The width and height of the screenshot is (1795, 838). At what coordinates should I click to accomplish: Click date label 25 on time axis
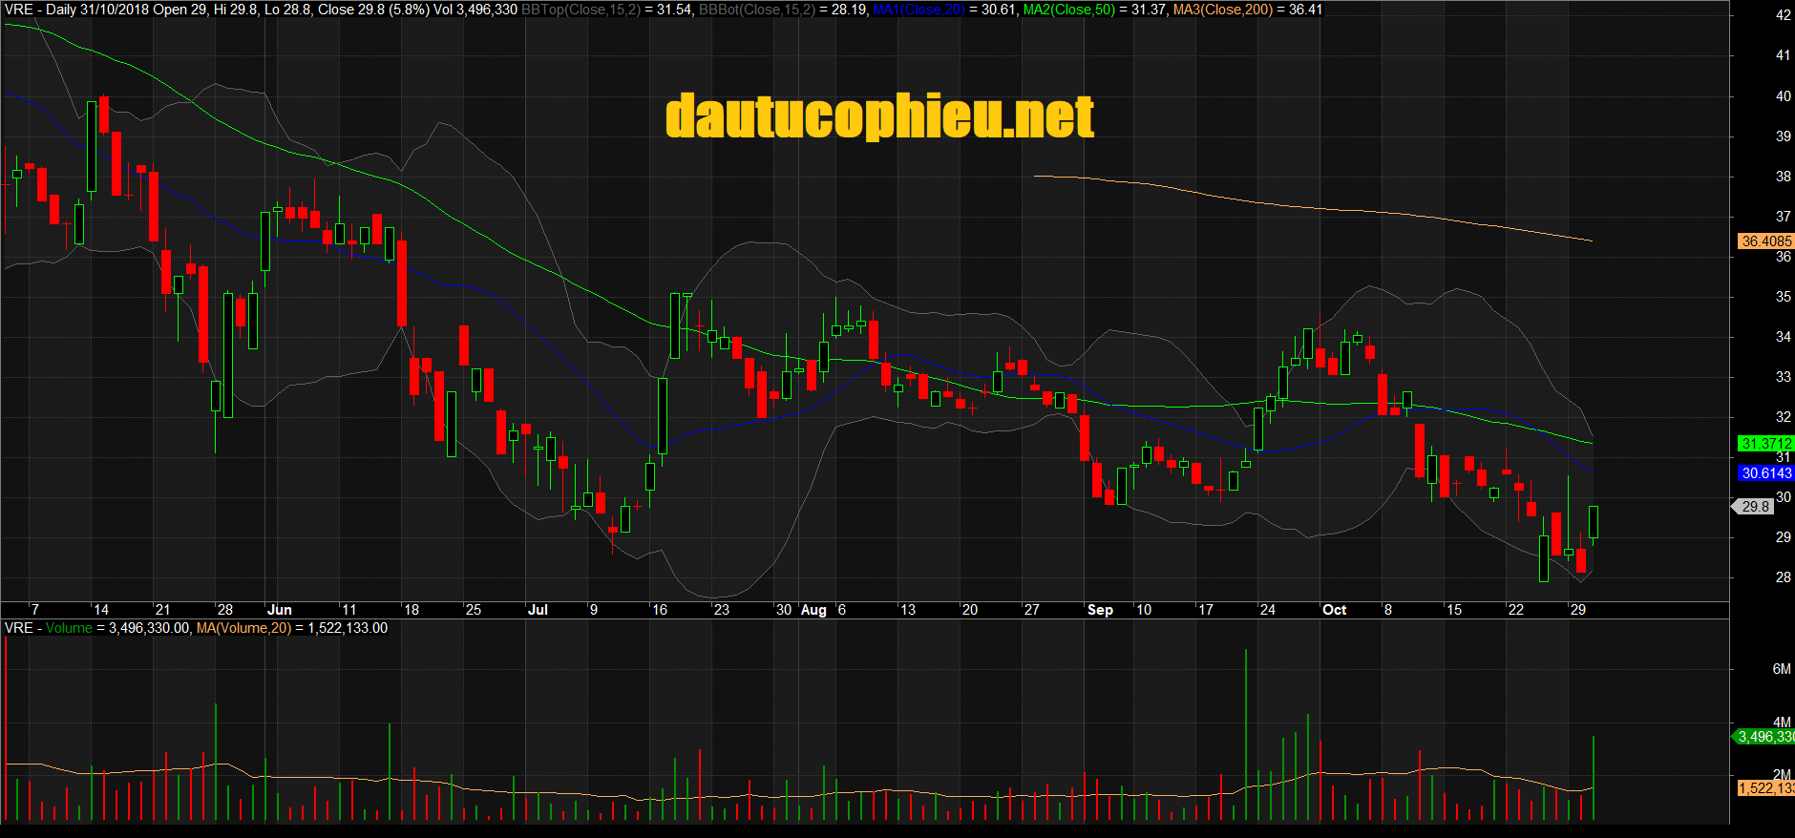pos(474,610)
